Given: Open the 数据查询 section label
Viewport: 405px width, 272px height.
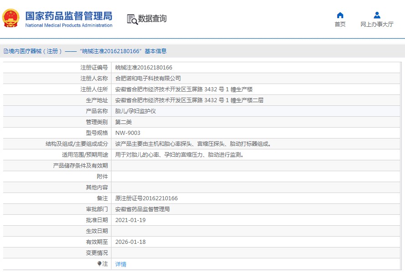Looking at the screenshot, I should [152, 19].
